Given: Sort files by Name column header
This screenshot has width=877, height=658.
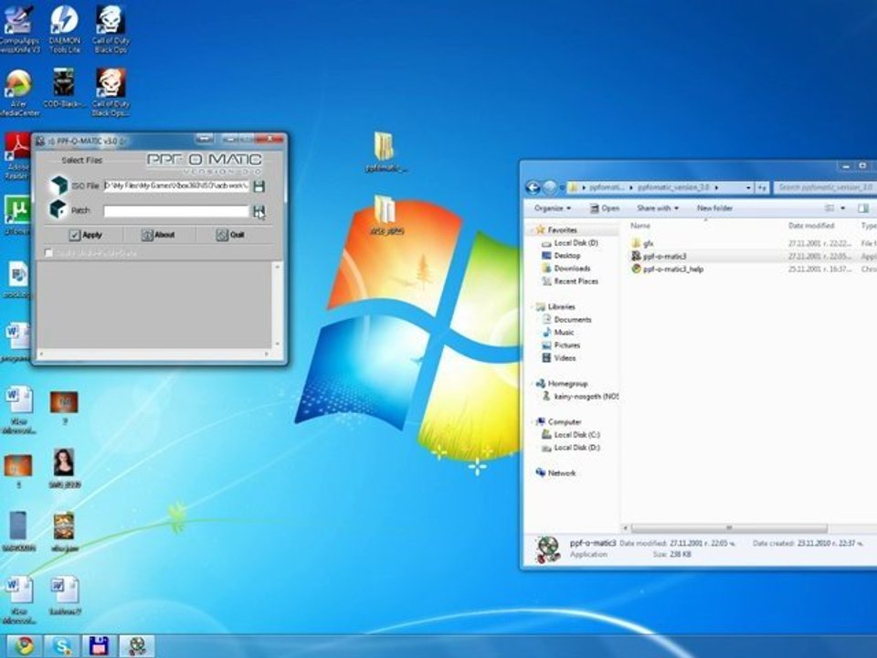Looking at the screenshot, I should 640,226.
